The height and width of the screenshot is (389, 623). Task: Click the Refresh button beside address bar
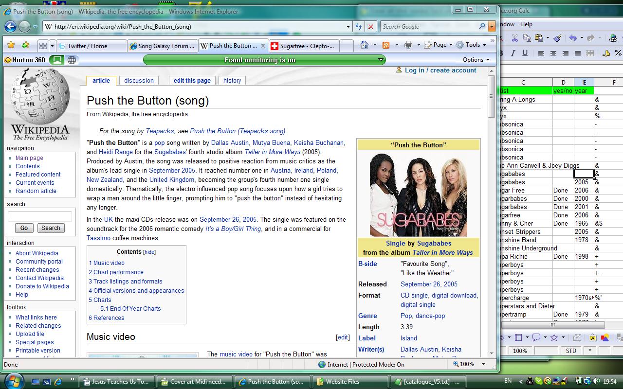pos(359,27)
